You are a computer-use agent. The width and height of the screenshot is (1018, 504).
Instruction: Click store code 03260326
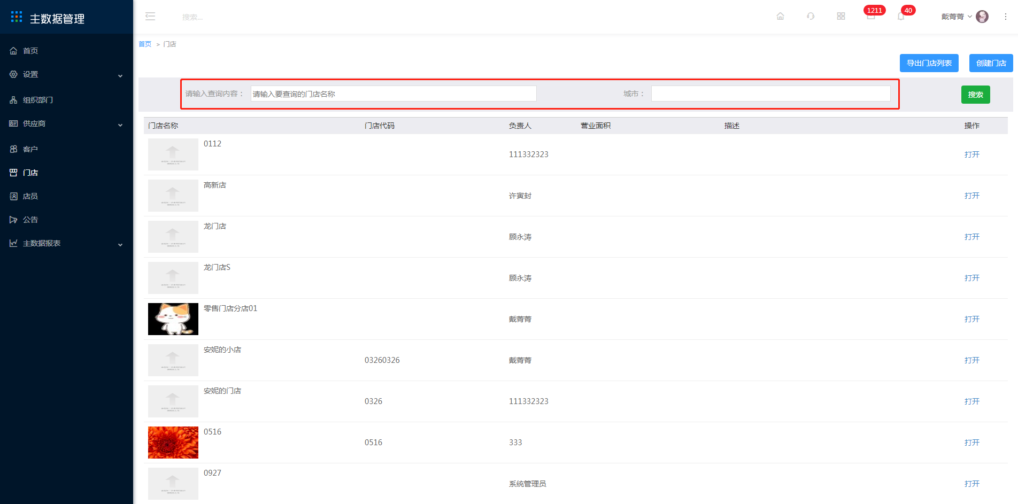coord(382,360)
